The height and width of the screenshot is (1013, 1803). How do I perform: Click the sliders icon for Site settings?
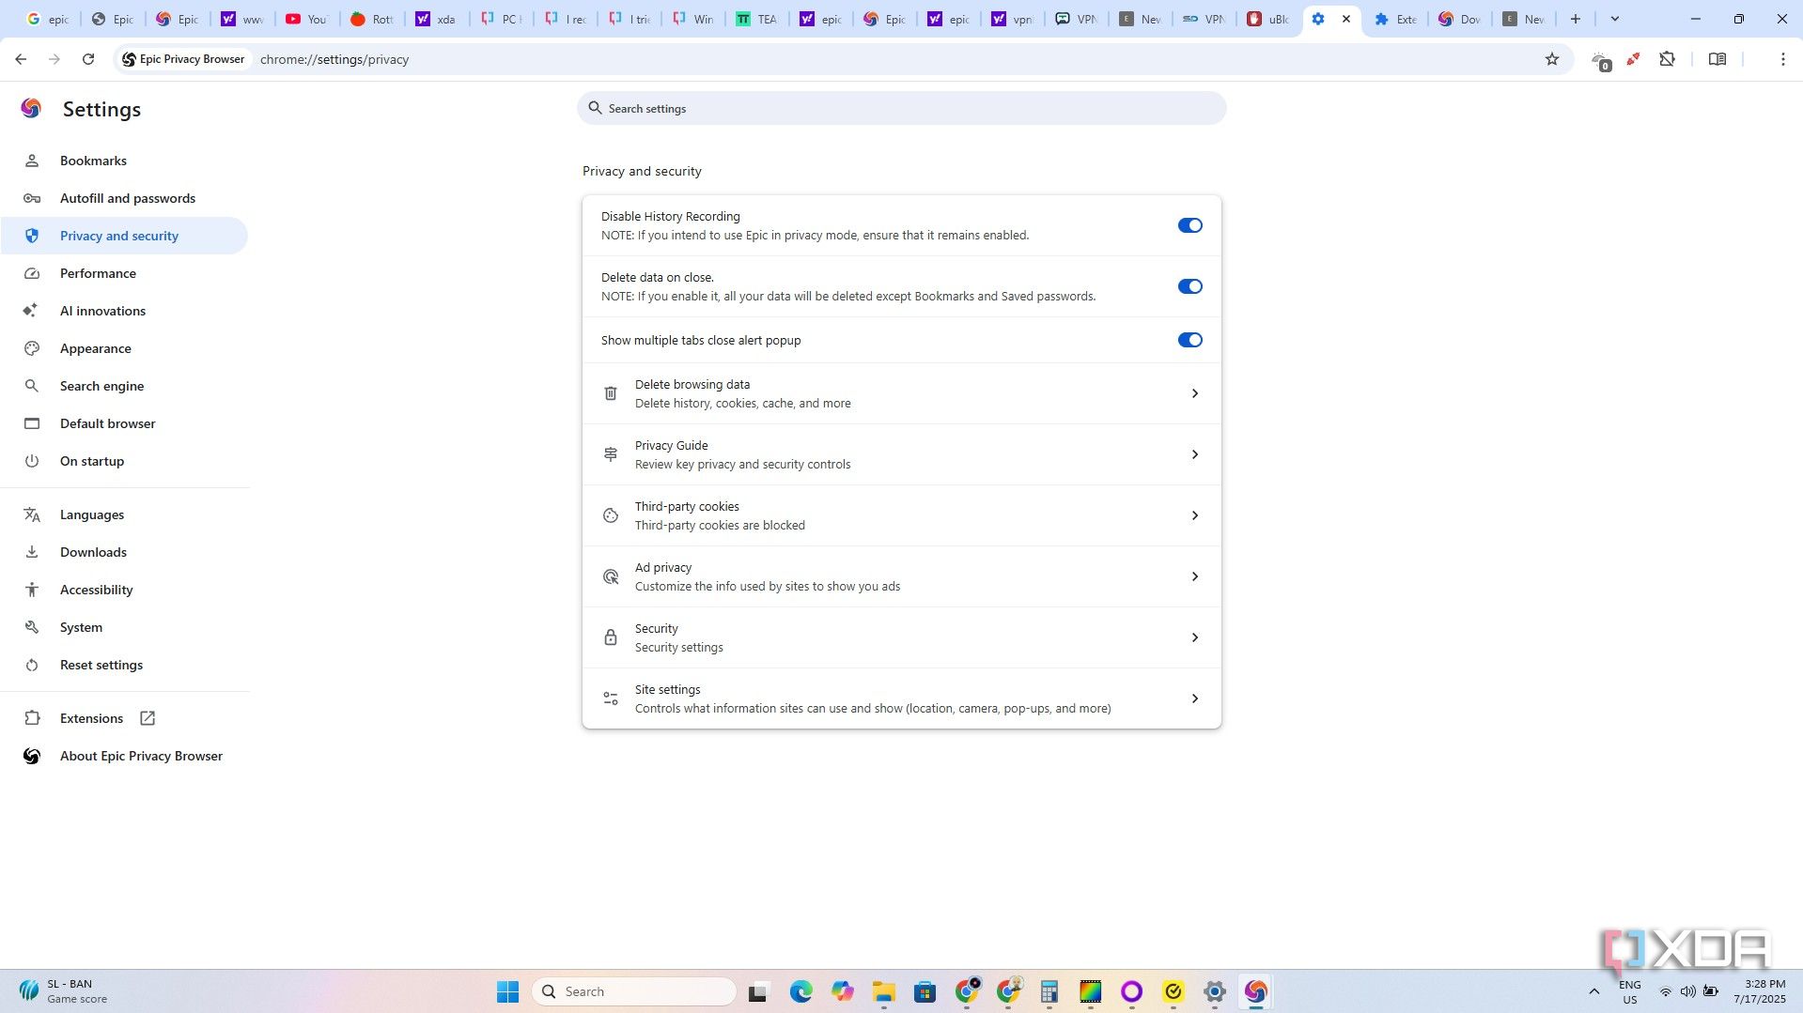pos(611,698)
